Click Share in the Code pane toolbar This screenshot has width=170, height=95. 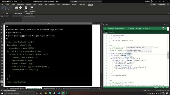(x=146, y=28)
